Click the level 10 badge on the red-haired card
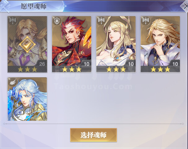This screenshot has height=149, width=188. pos(86,64)
